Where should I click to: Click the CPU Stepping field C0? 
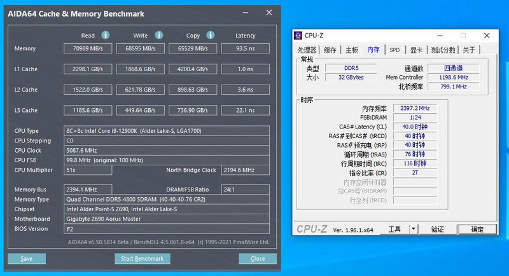coord(167,141)
